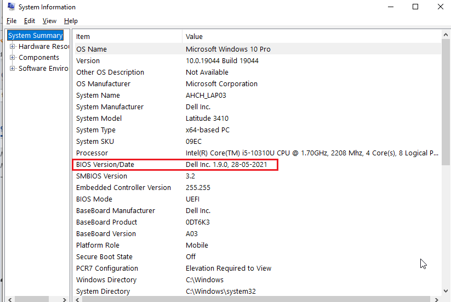Select the System Type row
The image size is (451, 302).
258,130
